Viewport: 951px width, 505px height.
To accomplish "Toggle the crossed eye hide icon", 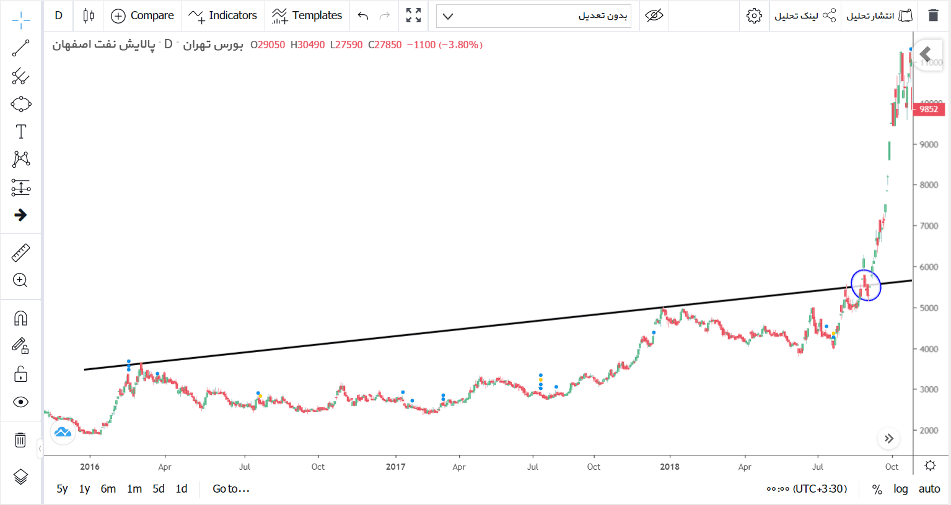I will pos(654,15).
